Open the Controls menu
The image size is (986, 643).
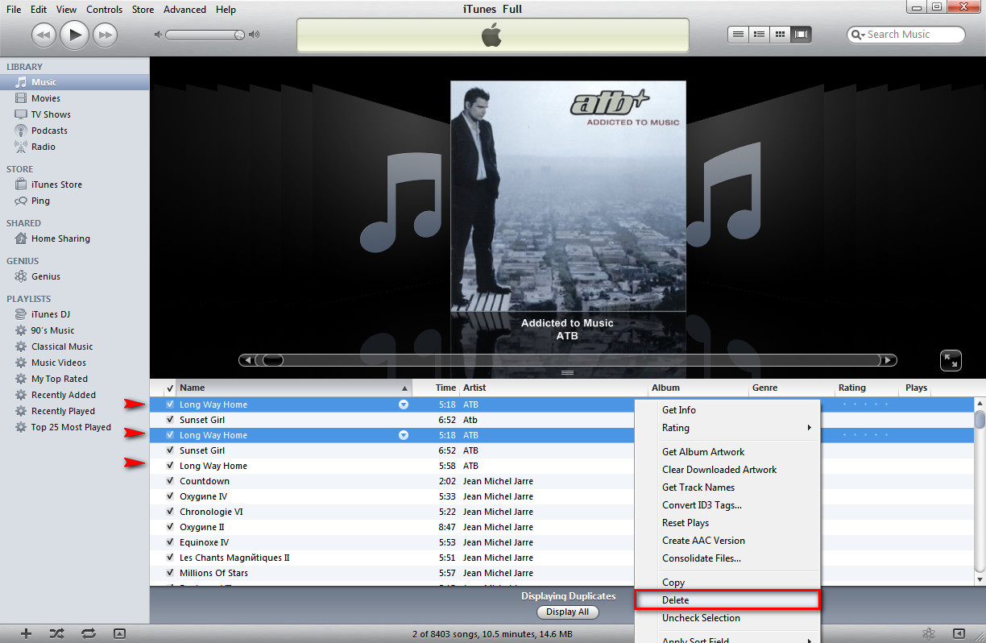(x=105, y=10)
